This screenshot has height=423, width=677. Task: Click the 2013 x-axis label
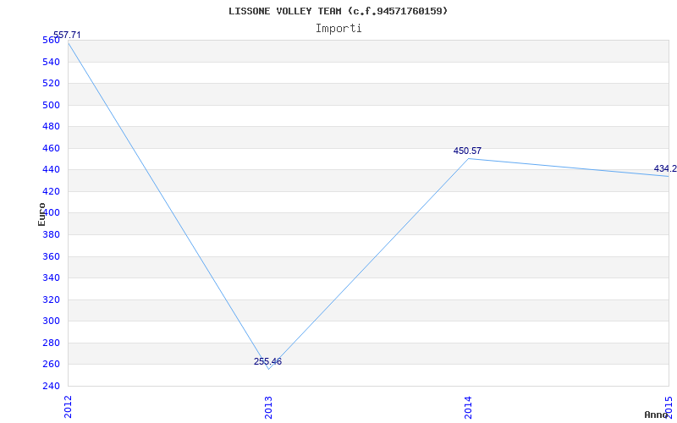pyautogui.click(x=268, y=407)
